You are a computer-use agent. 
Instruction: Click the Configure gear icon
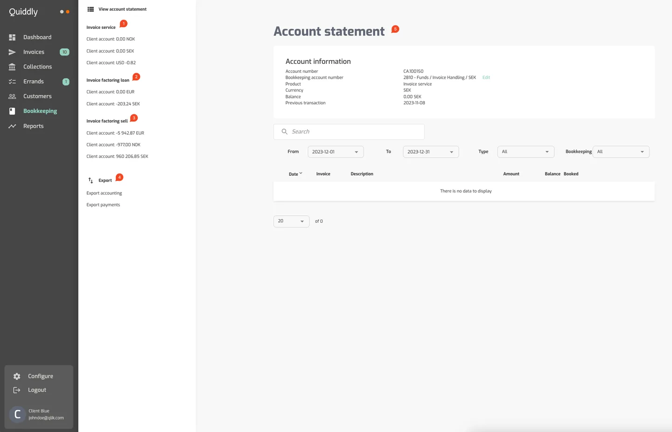(17, 376)
